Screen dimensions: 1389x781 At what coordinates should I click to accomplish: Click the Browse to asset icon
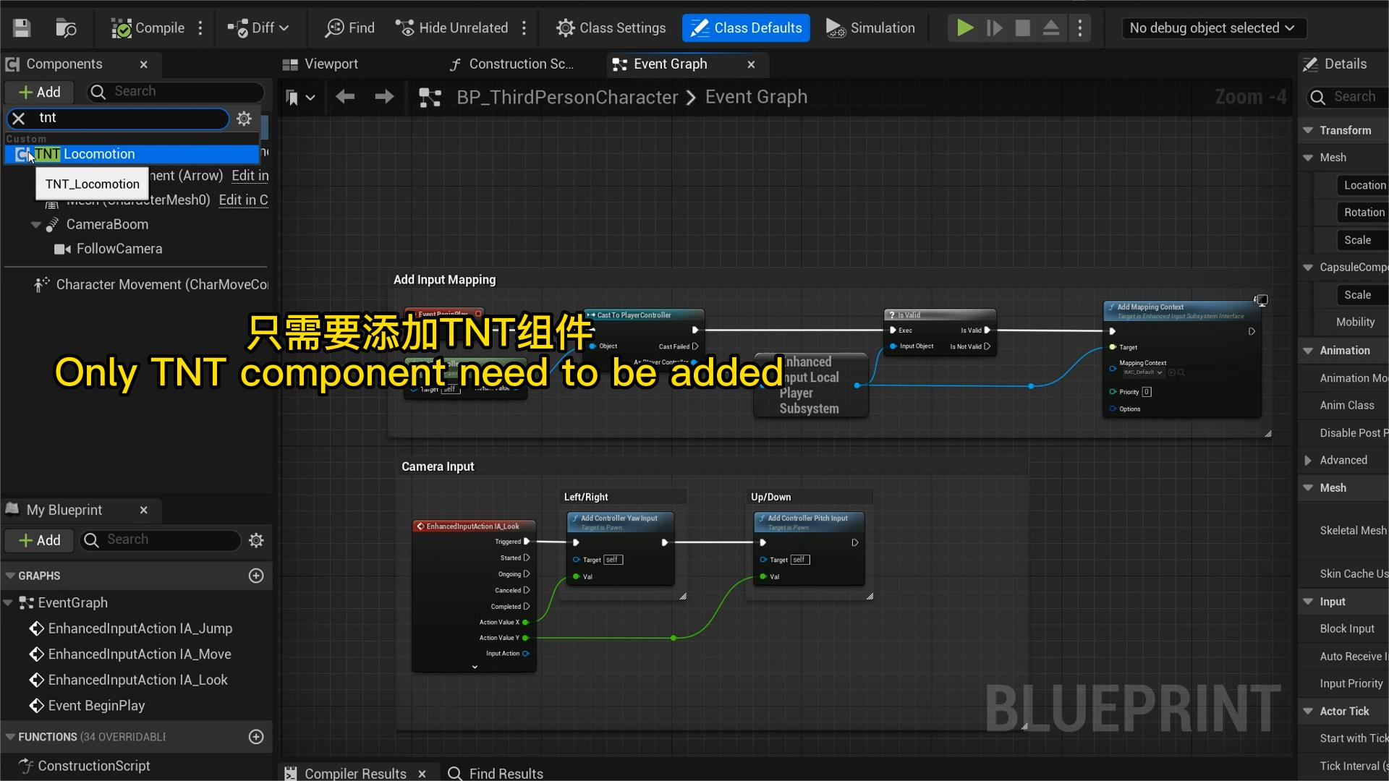66,28
